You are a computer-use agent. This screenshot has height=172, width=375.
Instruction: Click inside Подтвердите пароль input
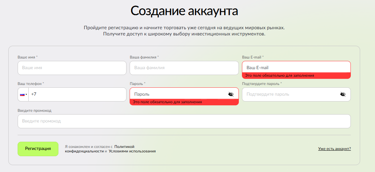tap(290, 94)
